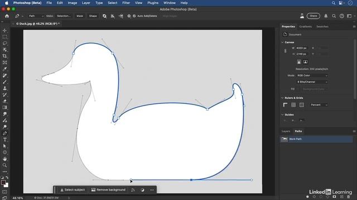The image size is (357, 200).
Task: Select the Brush tool
Action: (4, 82)
